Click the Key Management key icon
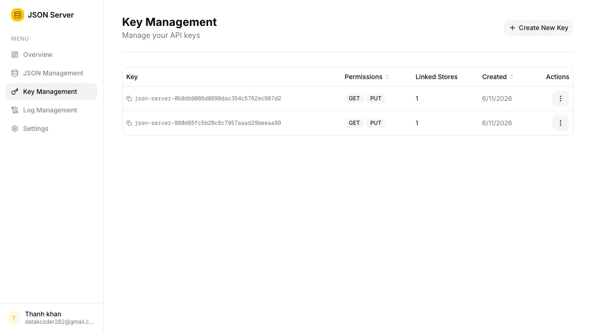 pyautogui.click(x=15, y=92)
